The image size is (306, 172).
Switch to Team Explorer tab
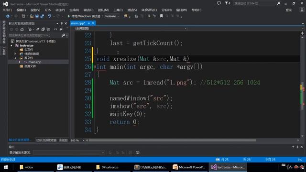[46, 140]
